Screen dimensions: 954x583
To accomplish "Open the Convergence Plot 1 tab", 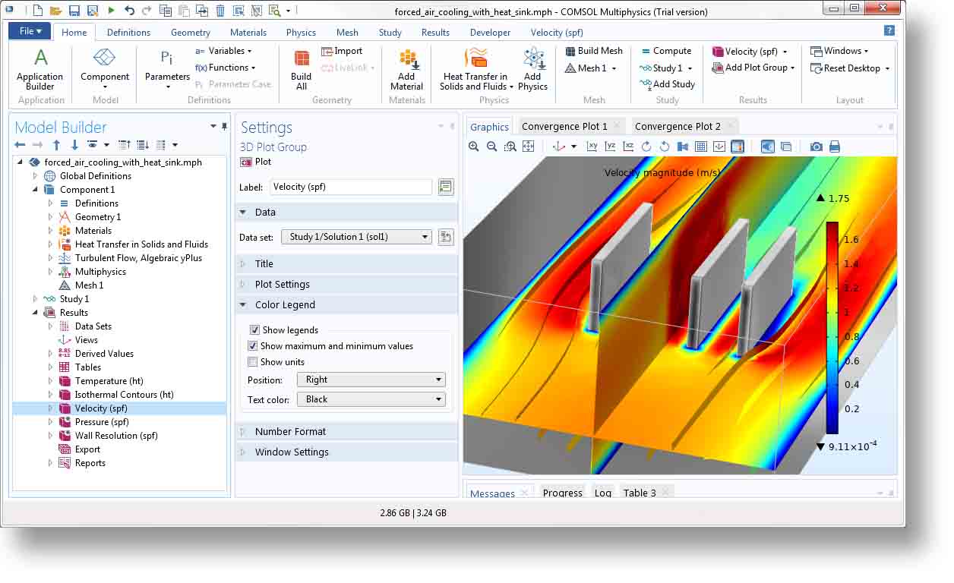I will 564,127.
